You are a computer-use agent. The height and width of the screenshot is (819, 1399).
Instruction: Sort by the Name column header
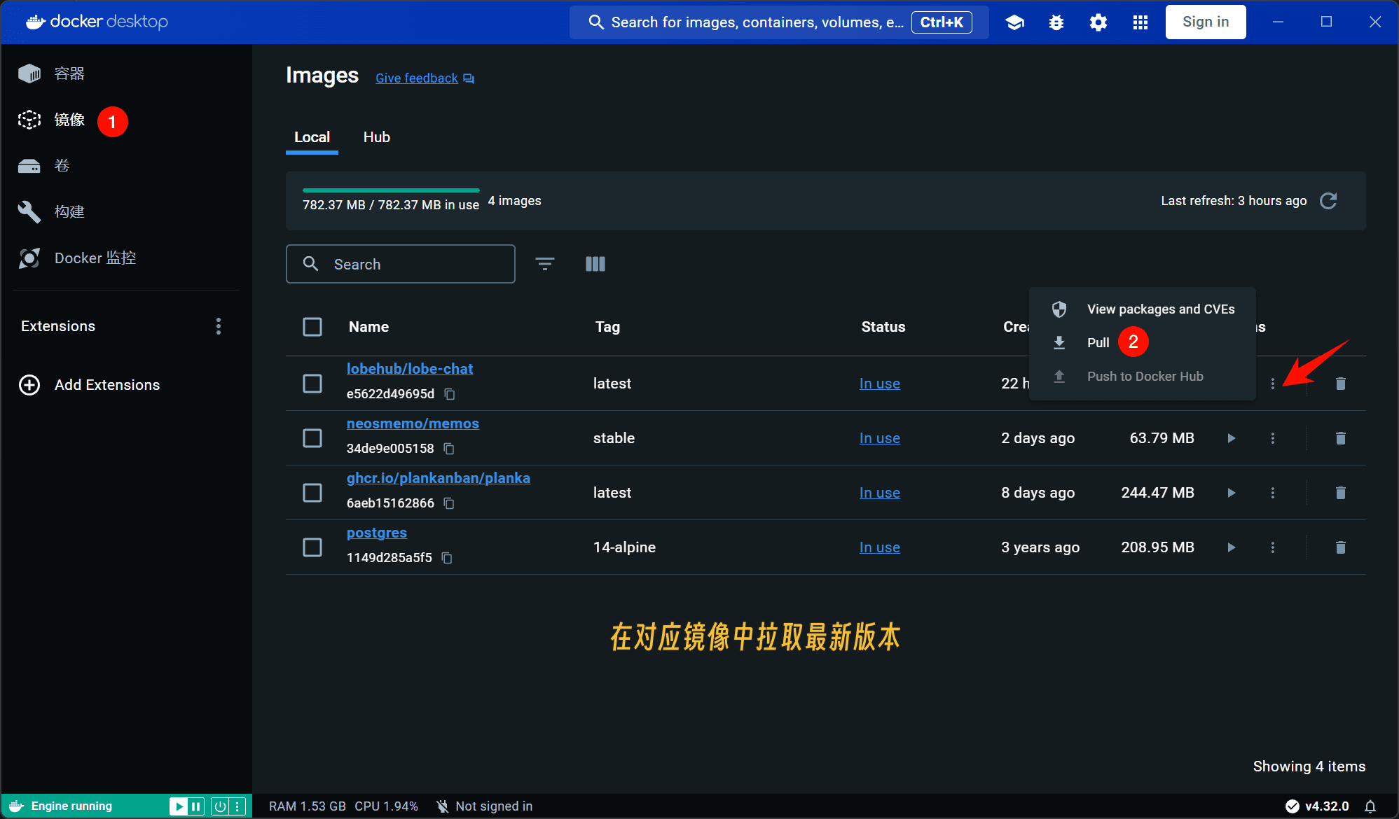368,327
